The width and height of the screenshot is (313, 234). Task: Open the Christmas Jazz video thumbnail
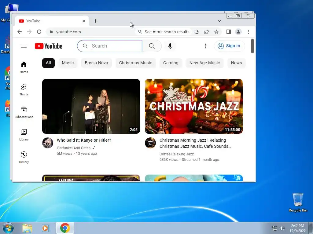193,106
